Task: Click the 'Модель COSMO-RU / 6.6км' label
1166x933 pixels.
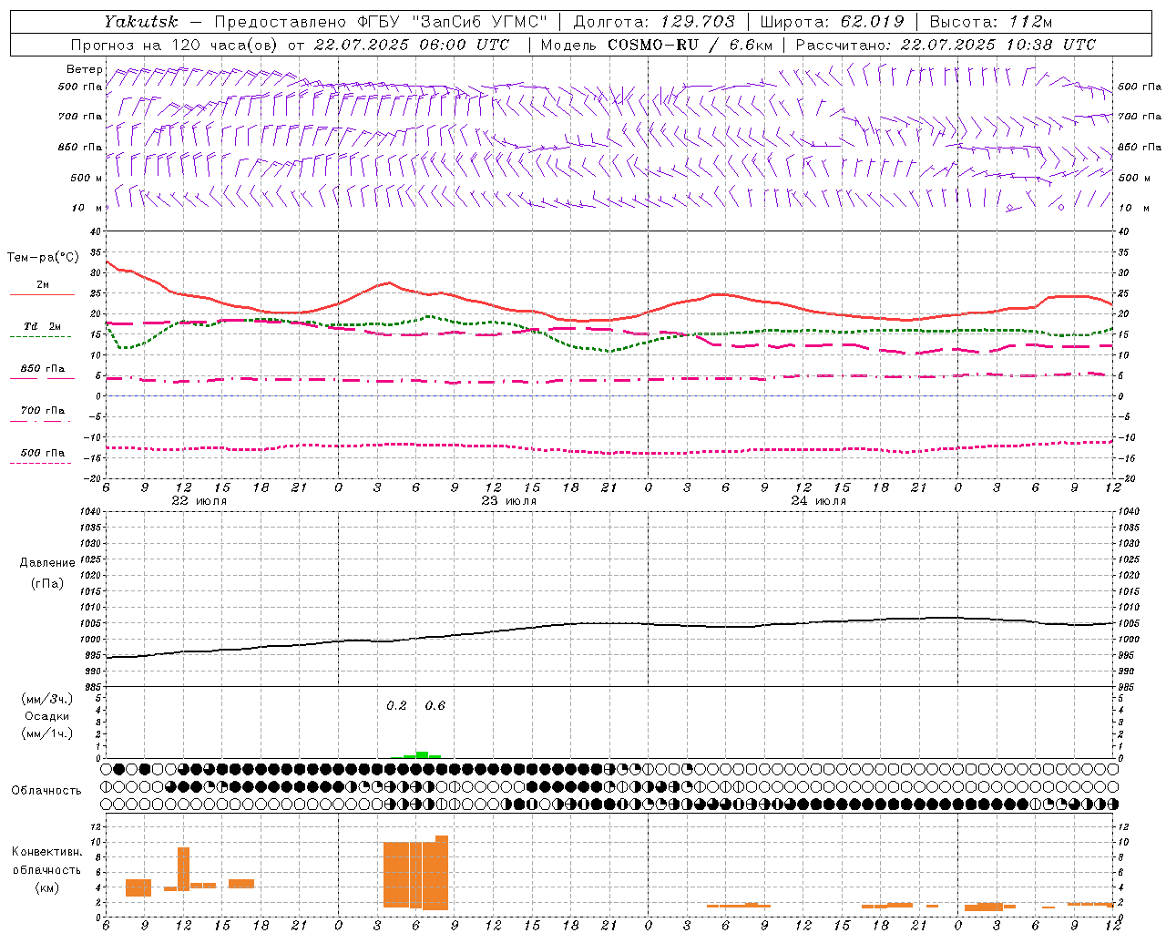Action: coord(657,45)
